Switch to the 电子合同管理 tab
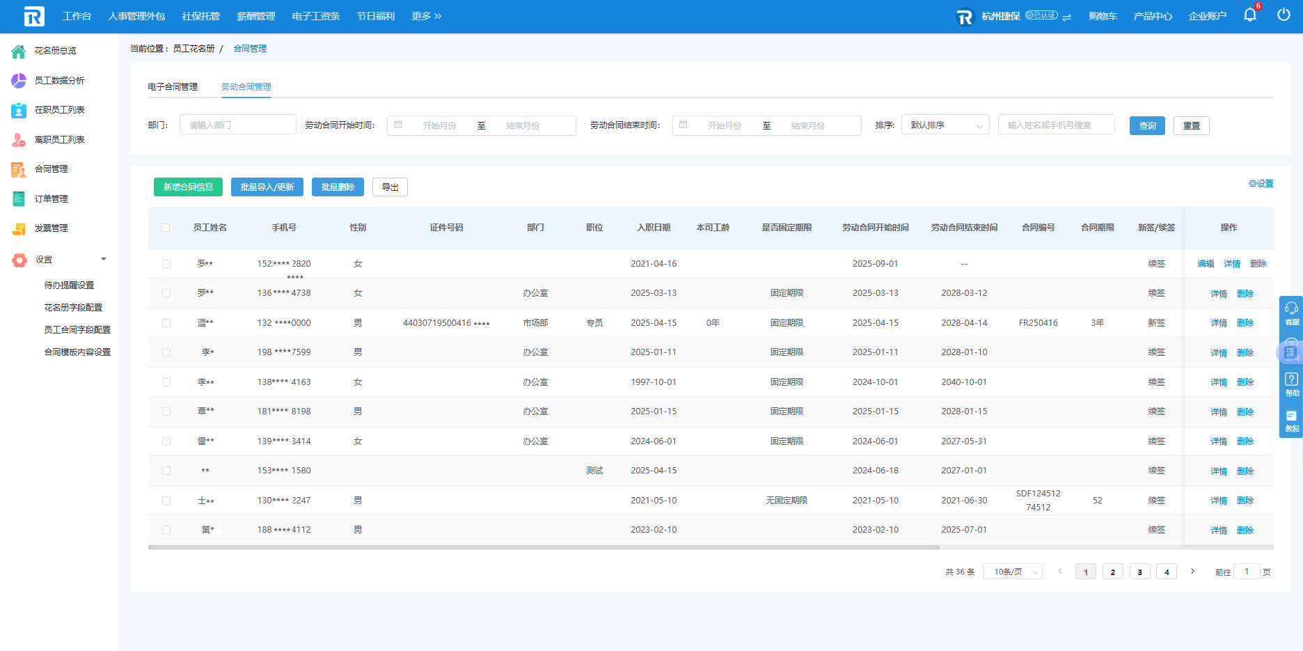Screen dimensions: 1303x651 pos(173,87)
